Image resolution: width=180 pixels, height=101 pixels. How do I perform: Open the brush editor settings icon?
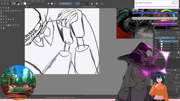(21, 4)
